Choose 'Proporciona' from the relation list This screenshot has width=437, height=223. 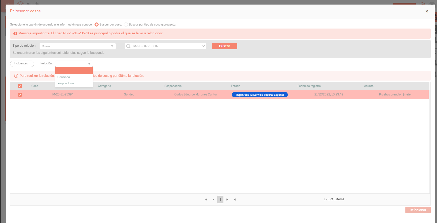point(65,83)
